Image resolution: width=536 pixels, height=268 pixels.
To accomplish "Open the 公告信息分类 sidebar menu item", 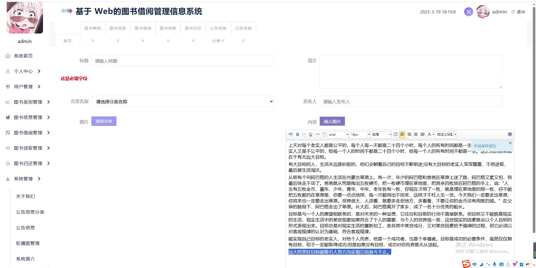I will pos(30,212).
